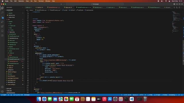Open the Run and Debug view
184x103 pixels.
pos(2,22)
